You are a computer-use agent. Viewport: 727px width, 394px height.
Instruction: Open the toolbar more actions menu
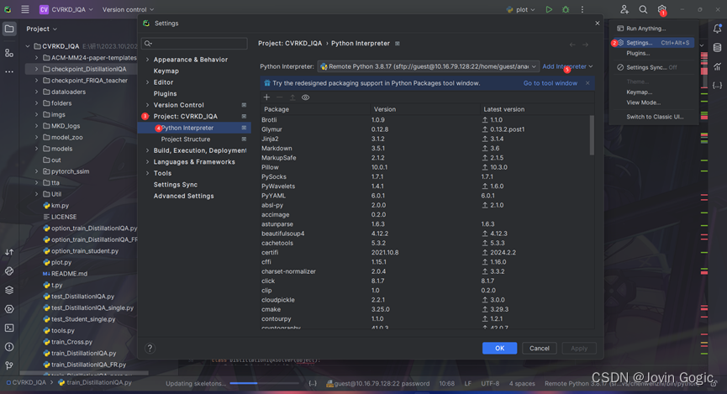pyautogui.click(x=582, y=9)
